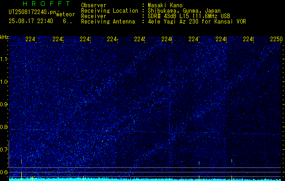Click the word meteor in the header
The width and height of the screenshot is (285, 181).
66,14
